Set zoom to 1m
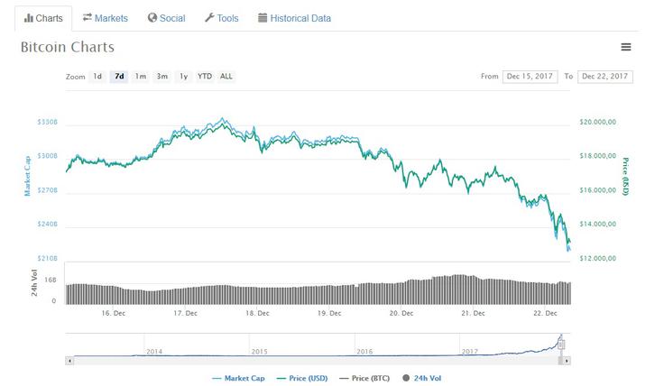The width and height of the screenshot is (664, 386). pyautogui.click(x=141, y=76)
